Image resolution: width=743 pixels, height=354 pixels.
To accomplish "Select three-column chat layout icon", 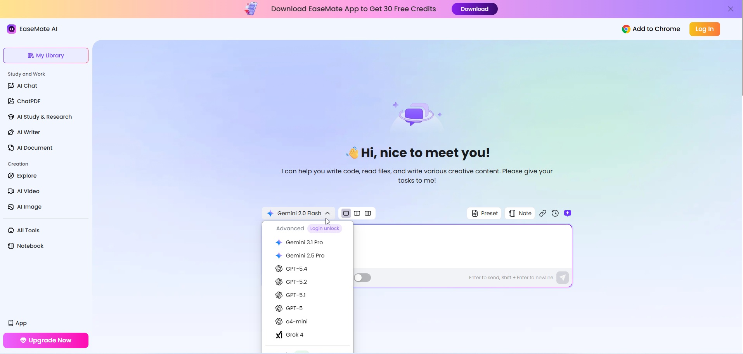I will 368,213.
